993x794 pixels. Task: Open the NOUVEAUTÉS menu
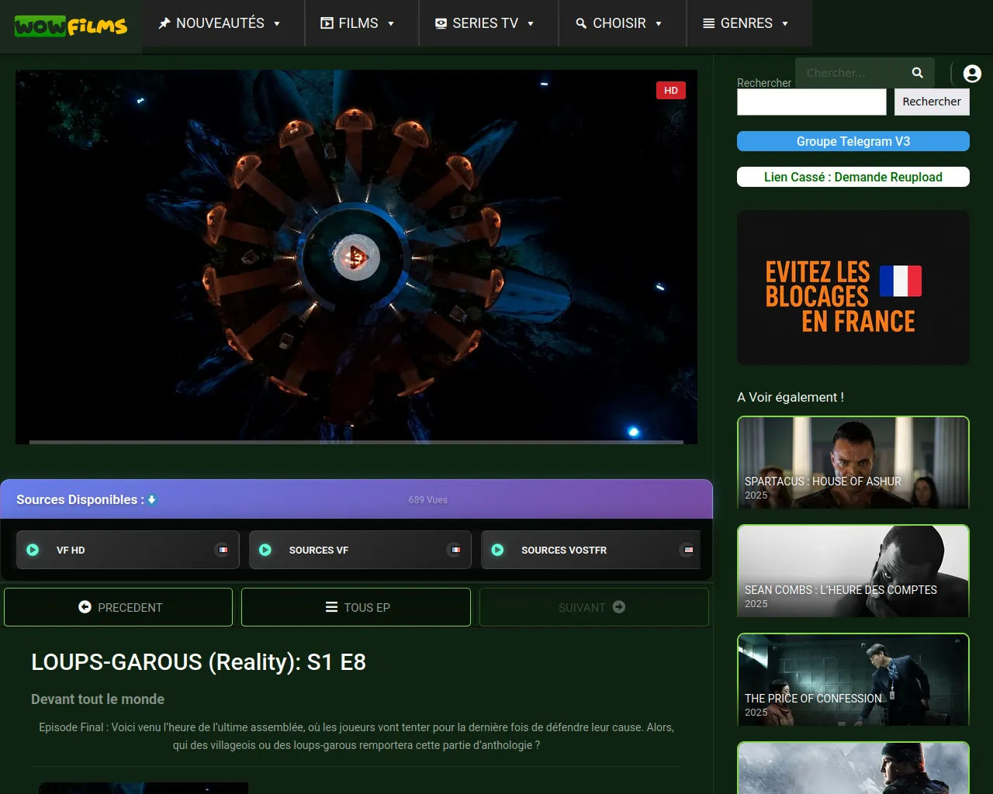[x=223, y=23]
